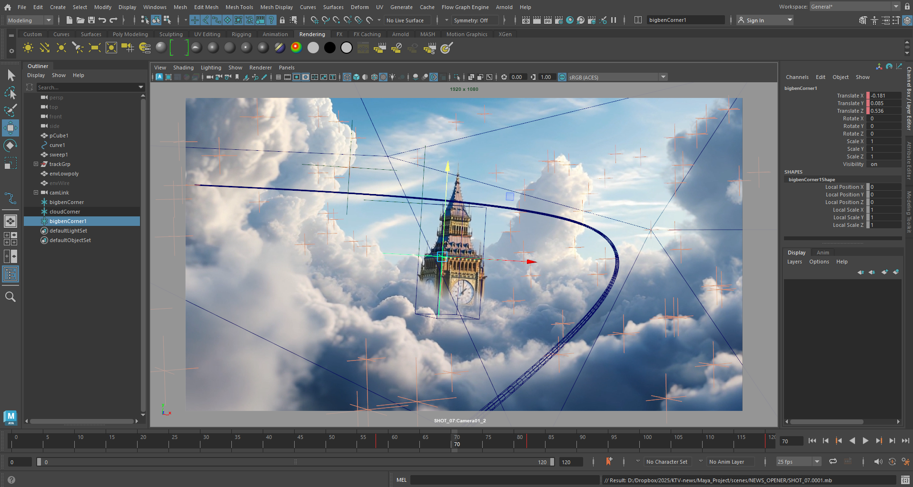Screen dimensions: 913x487
Task: Switch to the Anim layer tab
Action: point(823,253)
